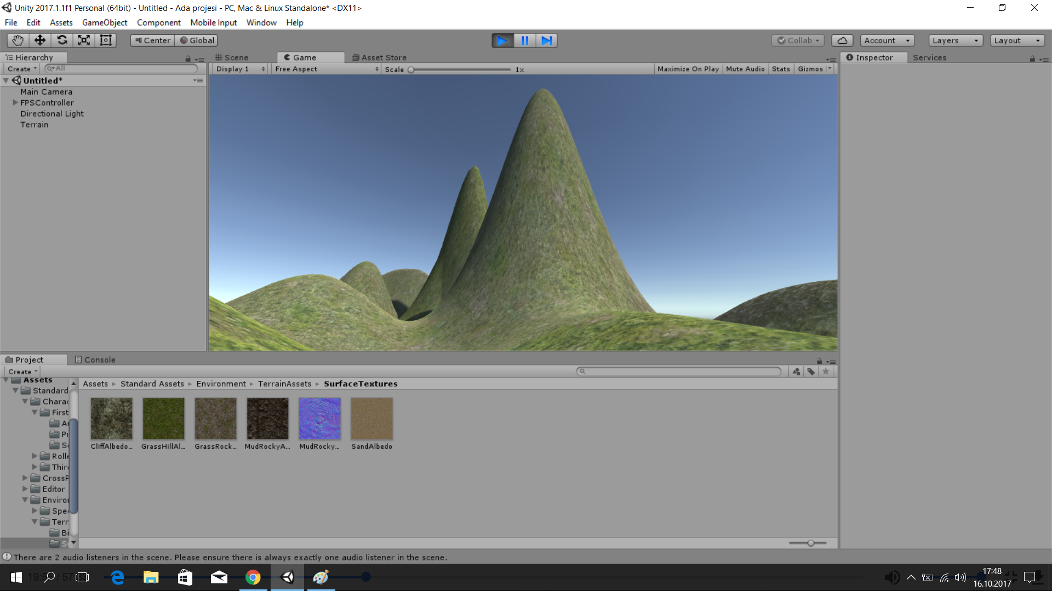Select the Scale tool icon
The image size is (1052, 591).
[x=84, y=40]
